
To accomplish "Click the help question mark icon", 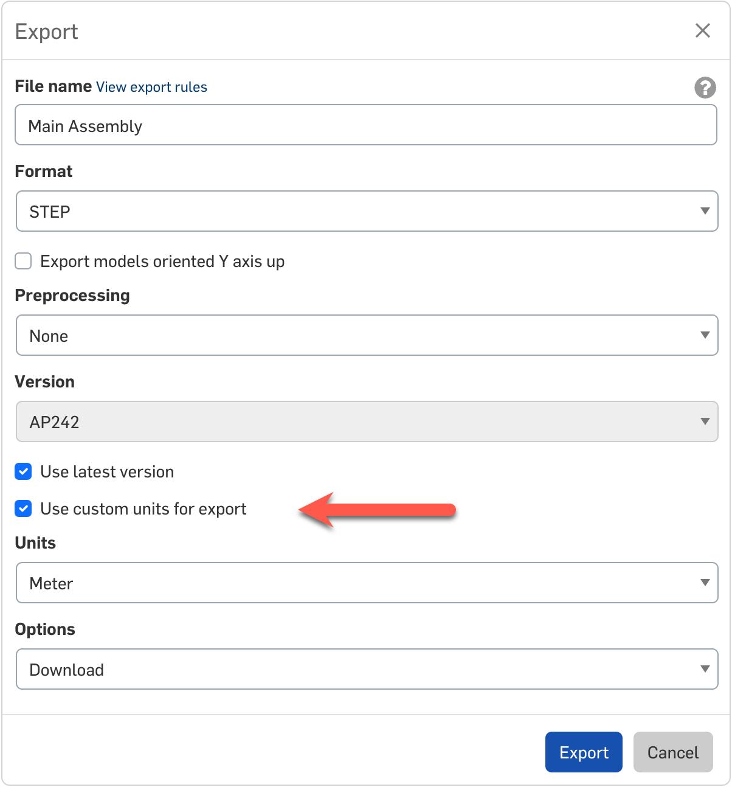I will click(705, 88).
